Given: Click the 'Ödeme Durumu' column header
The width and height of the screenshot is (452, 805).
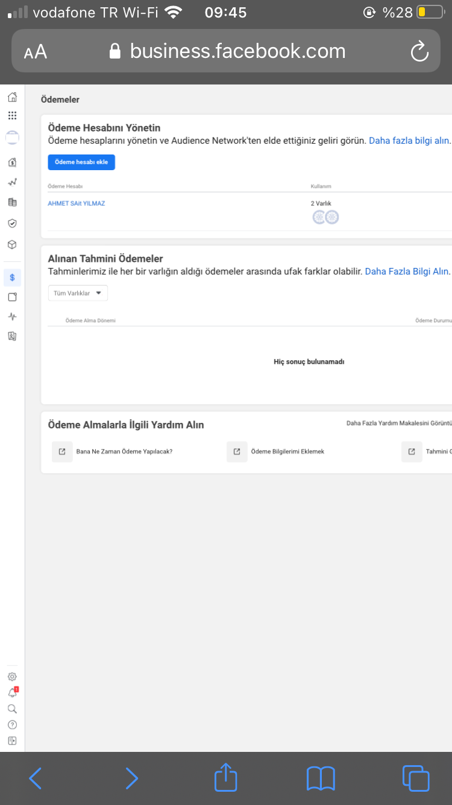Looking at the screenshot, I should coord(433,320).
